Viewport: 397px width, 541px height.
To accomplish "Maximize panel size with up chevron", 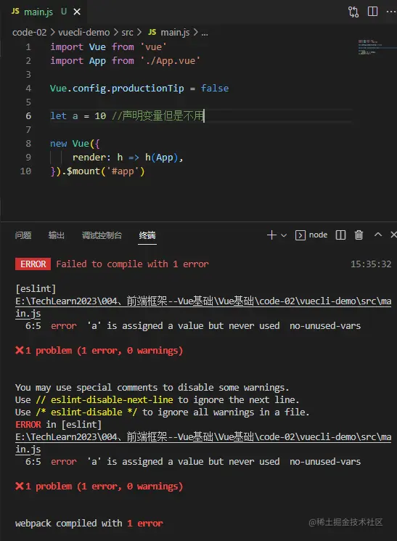I will coord(378,235).
